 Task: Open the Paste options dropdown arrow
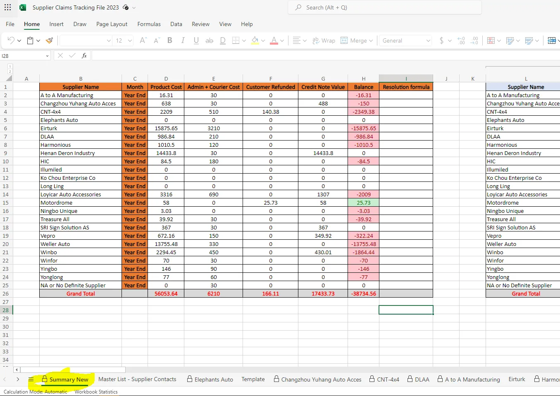[38, 41]
